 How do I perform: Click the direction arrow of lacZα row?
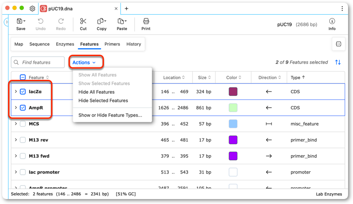(269, 91)
